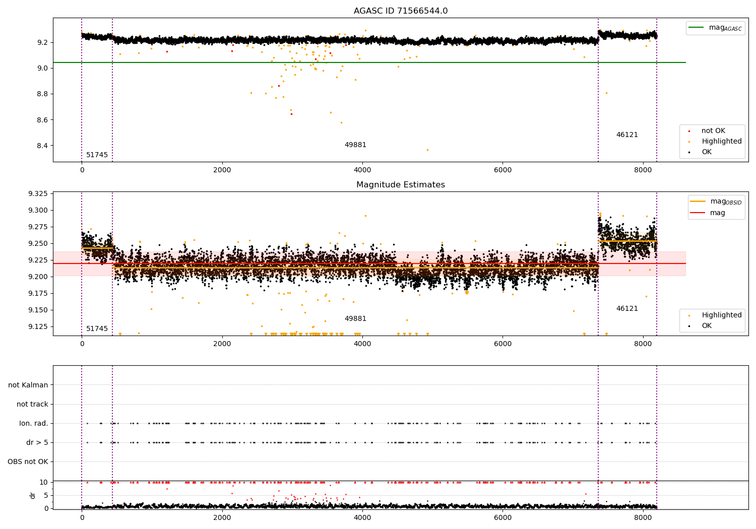Click the '4000' x-tick under the bottom plot
Viewport: 756px width, 529px height.
[362, 518]
